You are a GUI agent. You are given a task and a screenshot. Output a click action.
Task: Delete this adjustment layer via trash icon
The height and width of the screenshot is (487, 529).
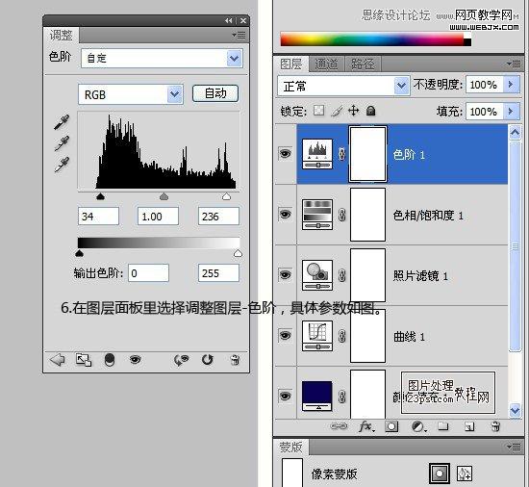[235, 360]
